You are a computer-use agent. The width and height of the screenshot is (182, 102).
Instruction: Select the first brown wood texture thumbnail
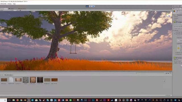[x=4, y=80]
